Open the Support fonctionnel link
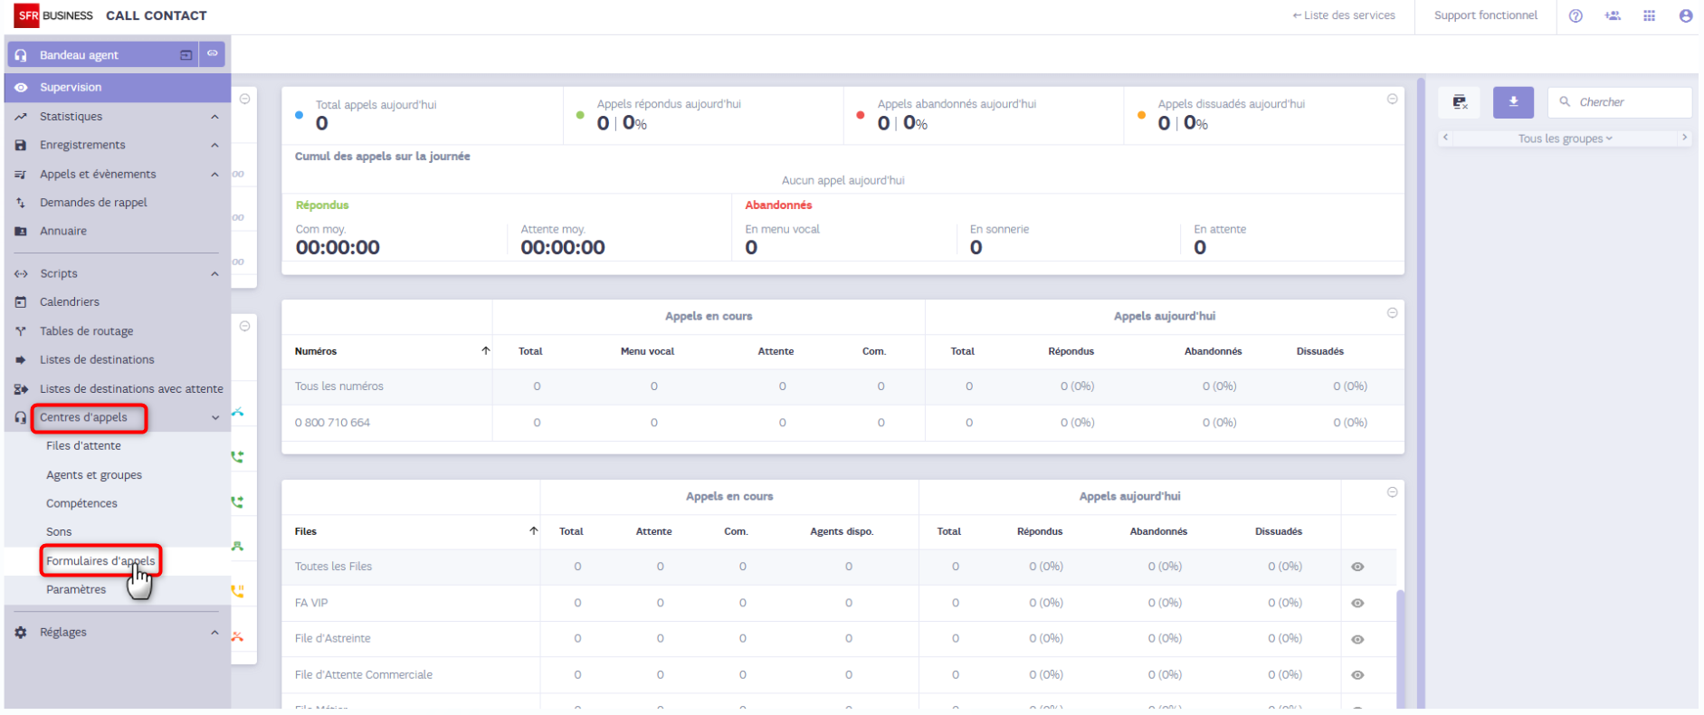This screenshot has height=715, width=1704. (1485, 15)
